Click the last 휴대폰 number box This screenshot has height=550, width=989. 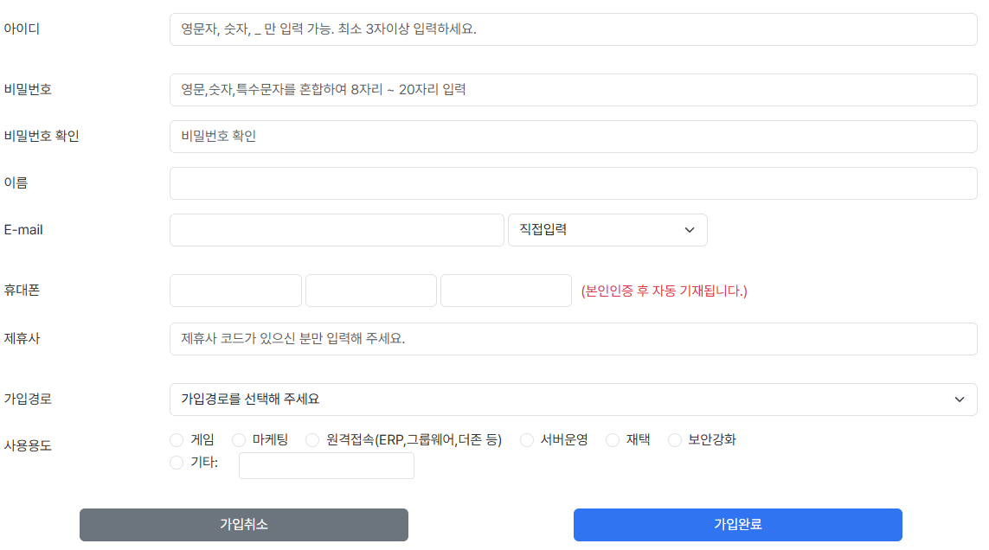click(x=505, y=291)
